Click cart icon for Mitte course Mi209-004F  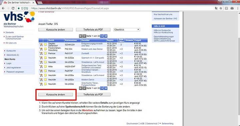pos(41,67)
